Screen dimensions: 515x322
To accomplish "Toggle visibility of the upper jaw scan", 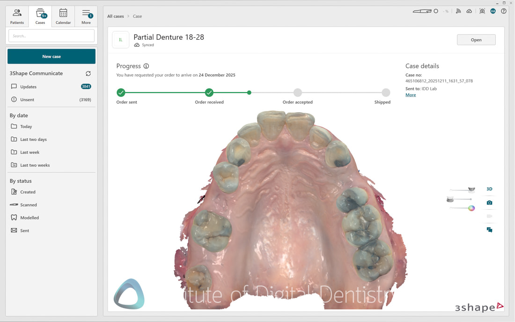I will (x=472, y=190).
